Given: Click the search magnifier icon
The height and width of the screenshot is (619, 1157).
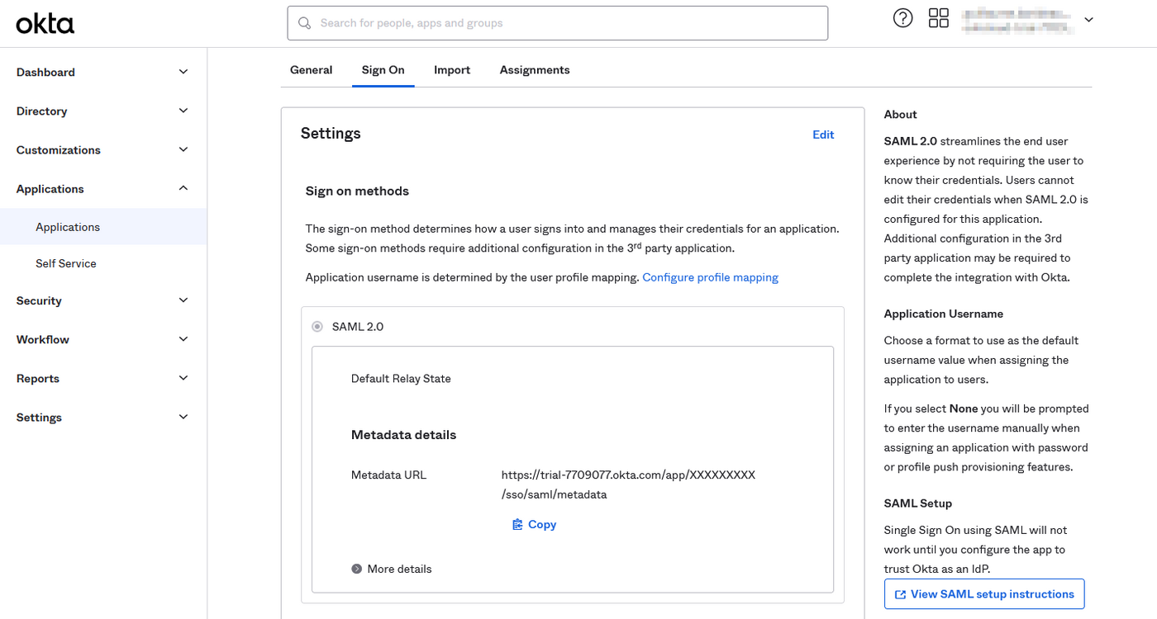Looking at the screenshot, I should pyautogui.click(x=305, y=23).
